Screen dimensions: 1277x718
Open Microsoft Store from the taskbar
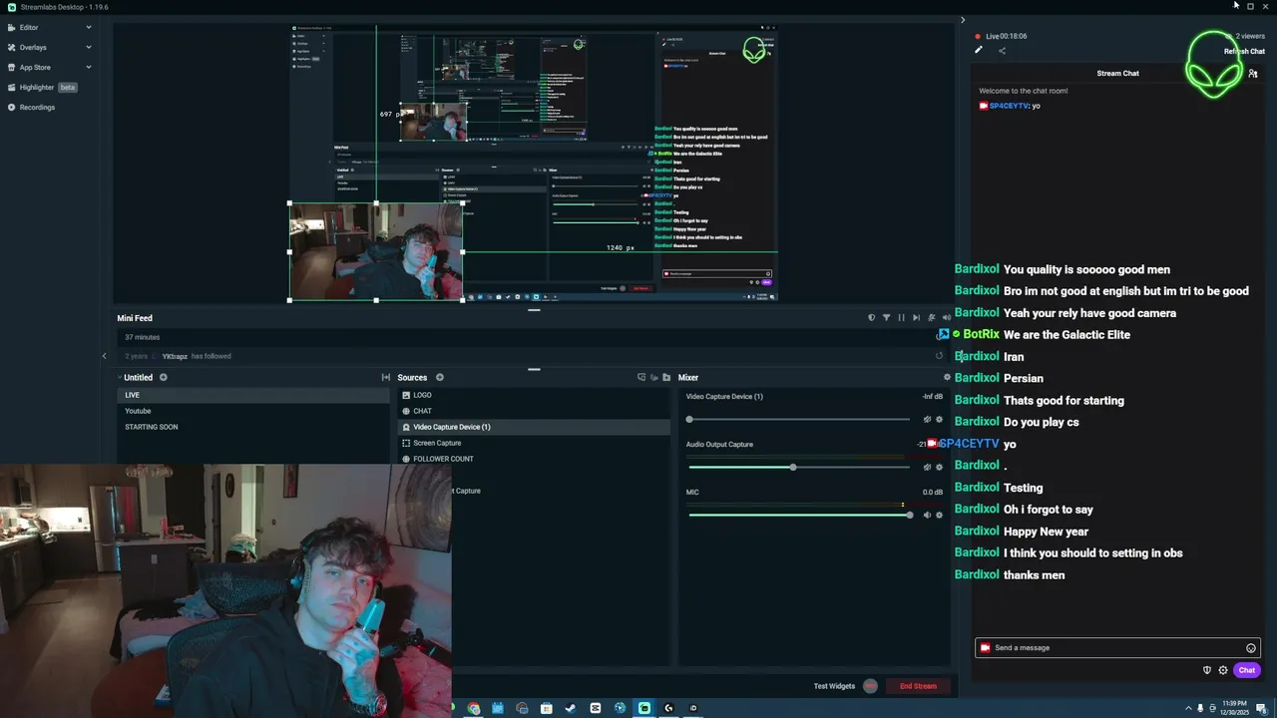click(x=547, y=708)
